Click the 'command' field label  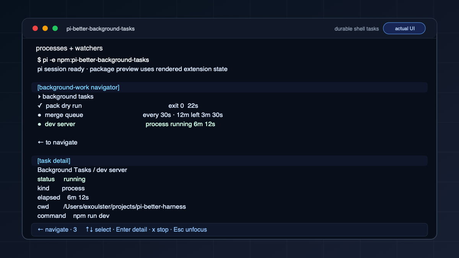pos(52,216)
